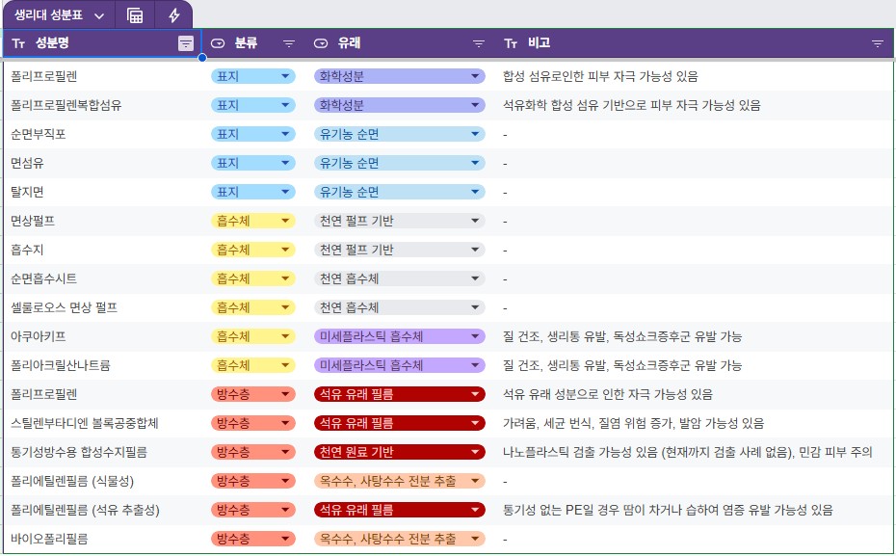Select the 스틸렌부타디엔 블록공중합체 cell
Screen dimensions: 896x556
point(85,423)
